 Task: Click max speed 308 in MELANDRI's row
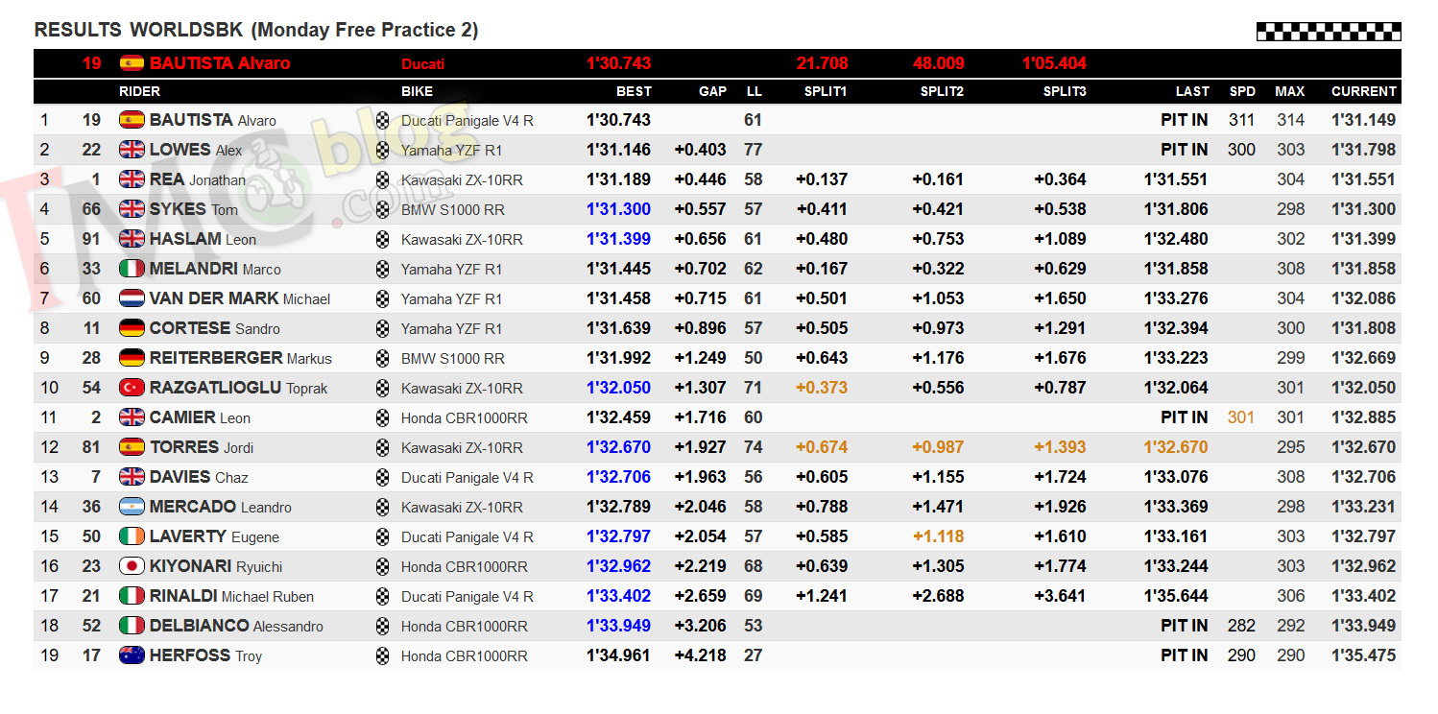pyautogui.click(x=1290, y=269)
